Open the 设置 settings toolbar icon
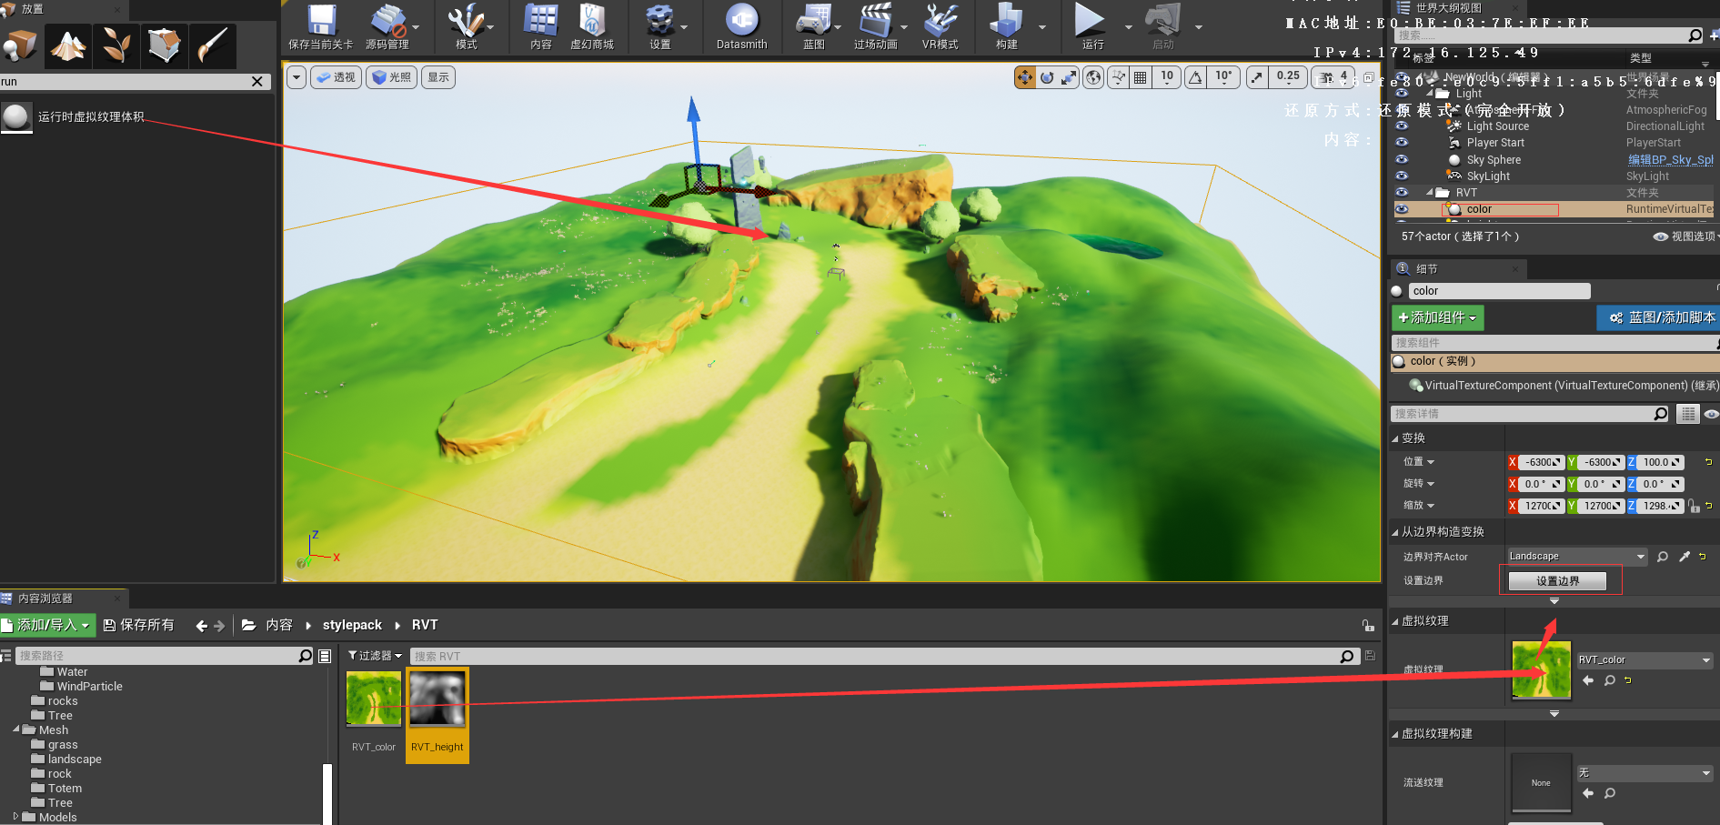 pyautogui.click(x=659, y=26)
